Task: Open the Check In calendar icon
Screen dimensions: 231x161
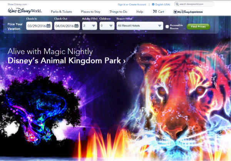Action: 49,26
